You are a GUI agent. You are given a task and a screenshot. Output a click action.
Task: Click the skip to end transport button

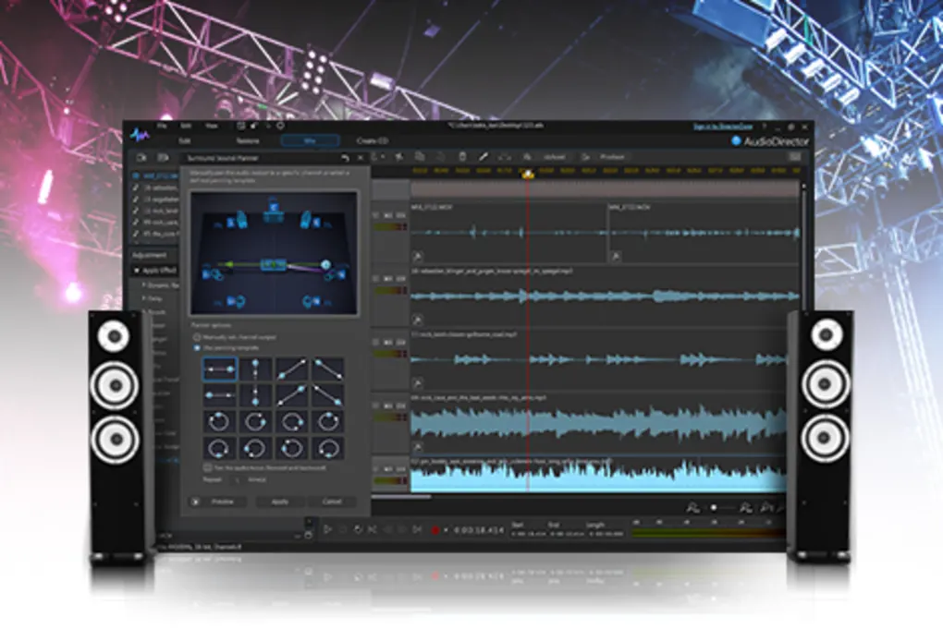click(417, 529)
